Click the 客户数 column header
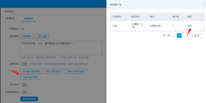The height and width of the screenshot is (103, 206). [x=176, y=17]
